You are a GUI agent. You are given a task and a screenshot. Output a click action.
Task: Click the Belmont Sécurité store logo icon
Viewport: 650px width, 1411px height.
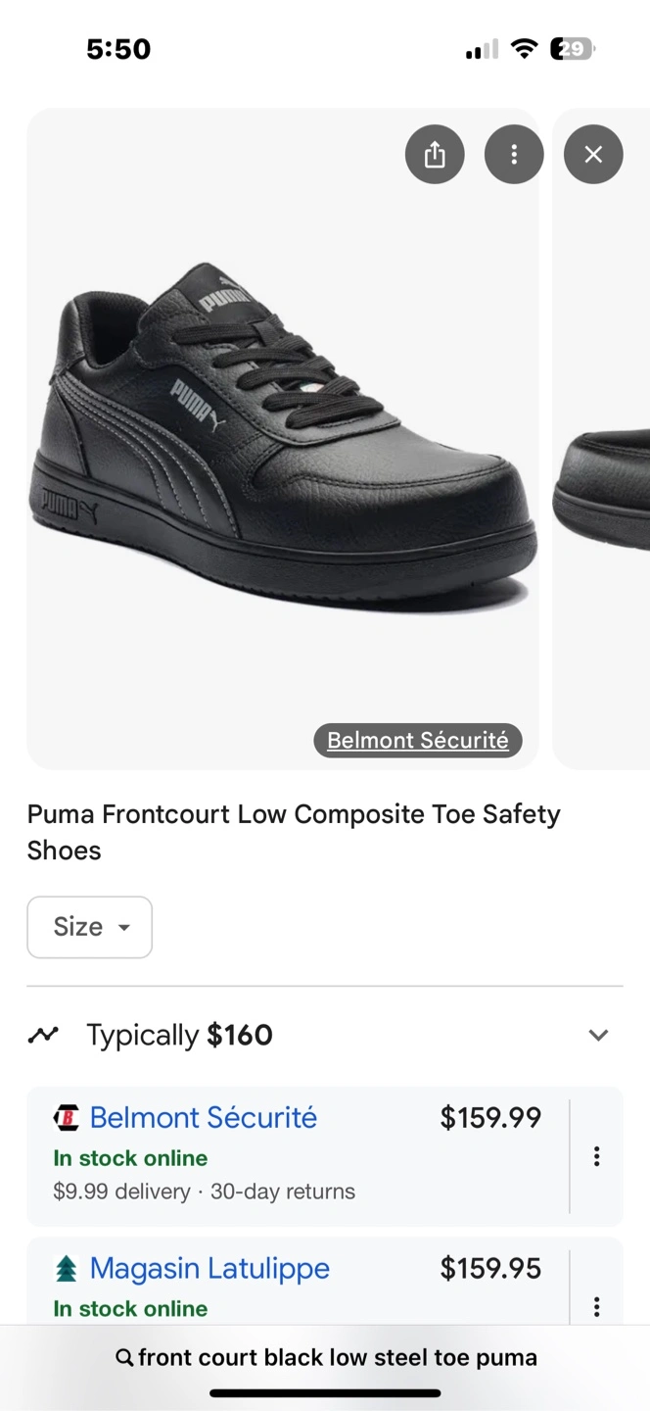coord(66,1118)
